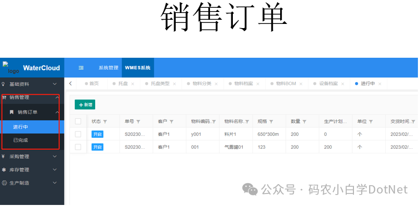Check the row with 气雾罐01
420x206 pixels.
[78, 147]
